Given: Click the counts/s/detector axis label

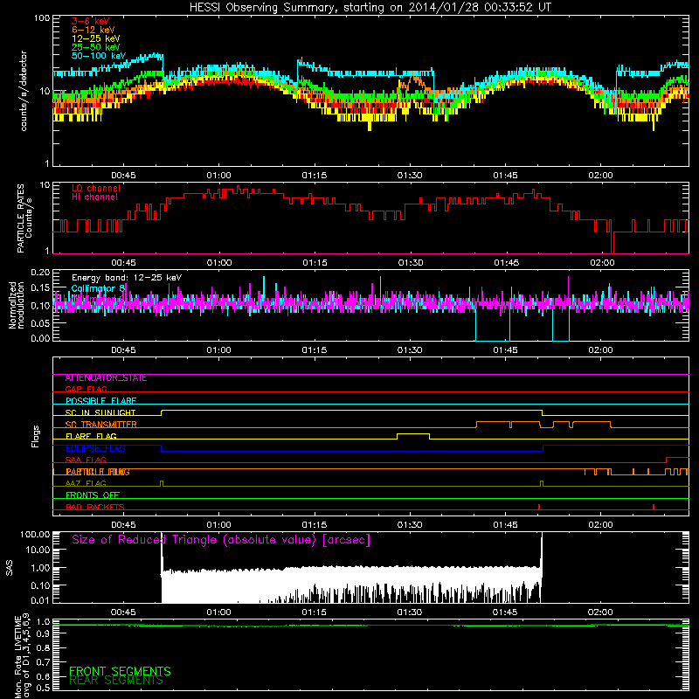Looking at the screenshot, I should point(24,91).
